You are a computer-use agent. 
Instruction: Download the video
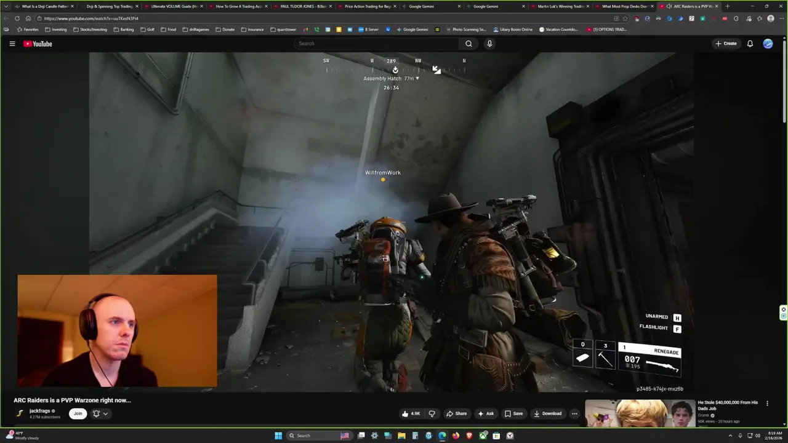(548, 413)
